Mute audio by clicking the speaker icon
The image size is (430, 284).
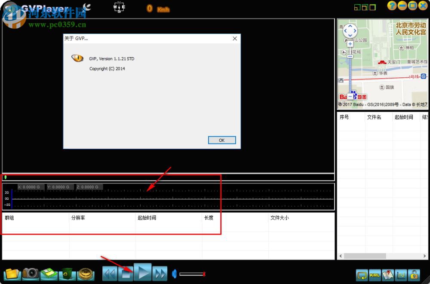[x=174, y=273]
